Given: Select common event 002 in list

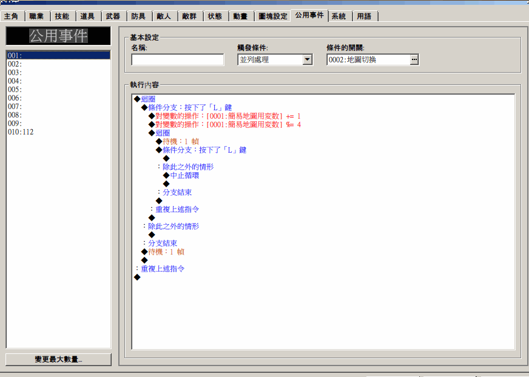Looking at the screenshot, I should 58,64.
